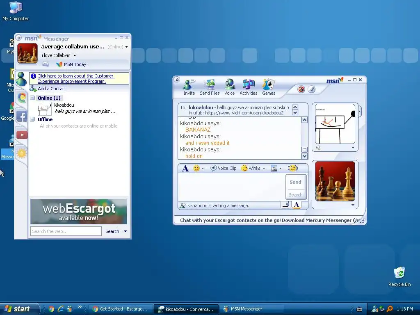Change font with the A icon

(185, 168)
